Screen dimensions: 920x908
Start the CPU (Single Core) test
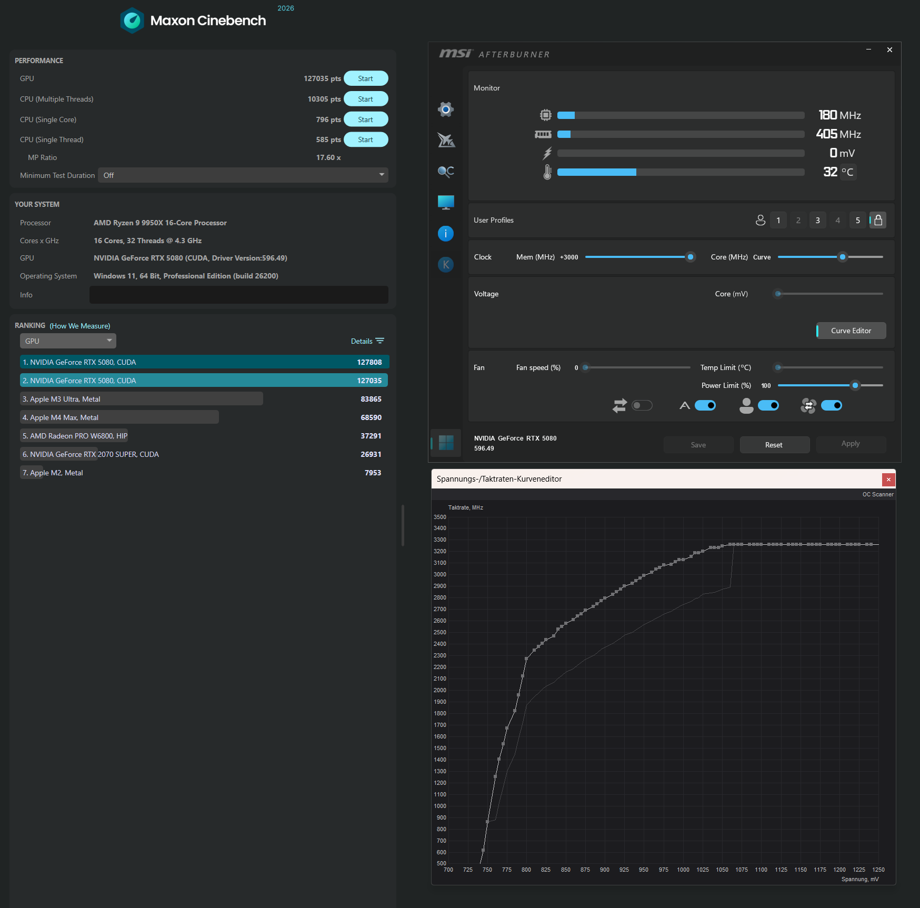tap(366, 119)
